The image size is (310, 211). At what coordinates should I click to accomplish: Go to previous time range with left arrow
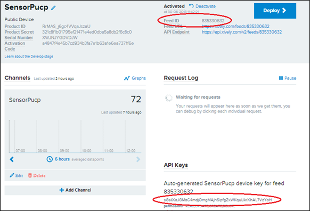[12, 159]
